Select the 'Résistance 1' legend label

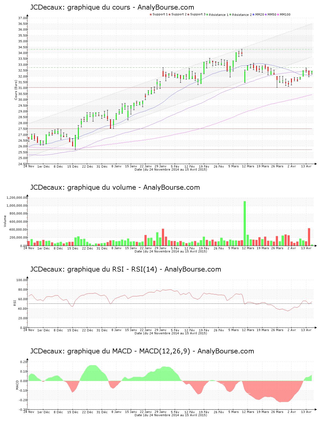[x=219, y=14]
